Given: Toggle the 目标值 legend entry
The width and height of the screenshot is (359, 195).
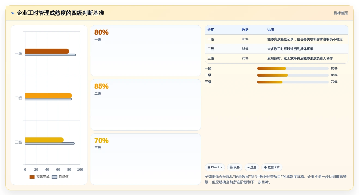Looking at the screenshot, I should (60, 177).
